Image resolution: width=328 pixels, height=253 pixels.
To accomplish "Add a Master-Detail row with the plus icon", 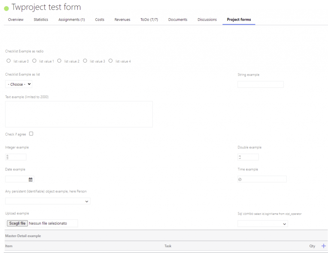I will pos(324,246).
